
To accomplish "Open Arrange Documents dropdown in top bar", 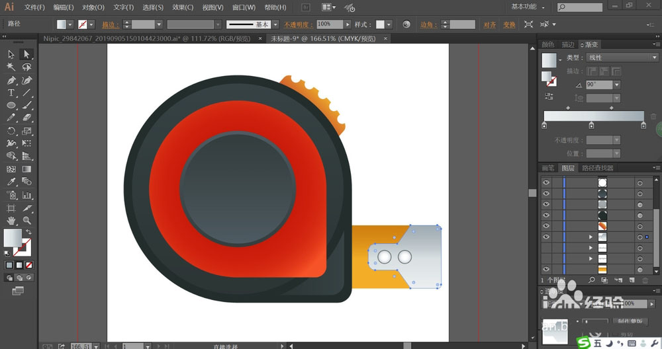I will point(328,7).
